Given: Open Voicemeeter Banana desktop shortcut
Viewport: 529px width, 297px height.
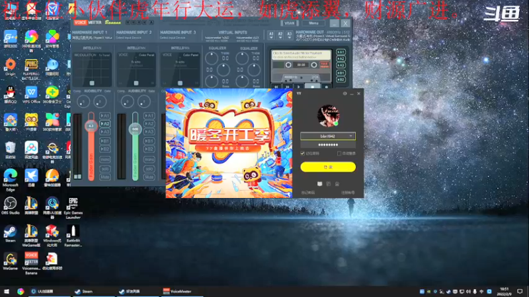Looking at the screenshot, I should tap(31, 263).
